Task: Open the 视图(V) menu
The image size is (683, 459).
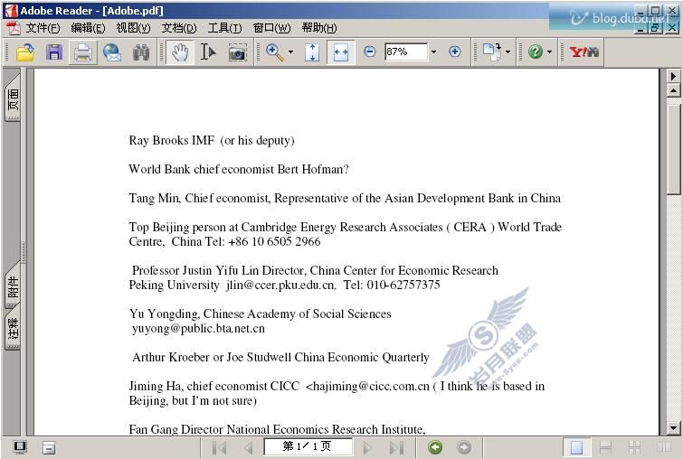Action: [x=133, y=28]
